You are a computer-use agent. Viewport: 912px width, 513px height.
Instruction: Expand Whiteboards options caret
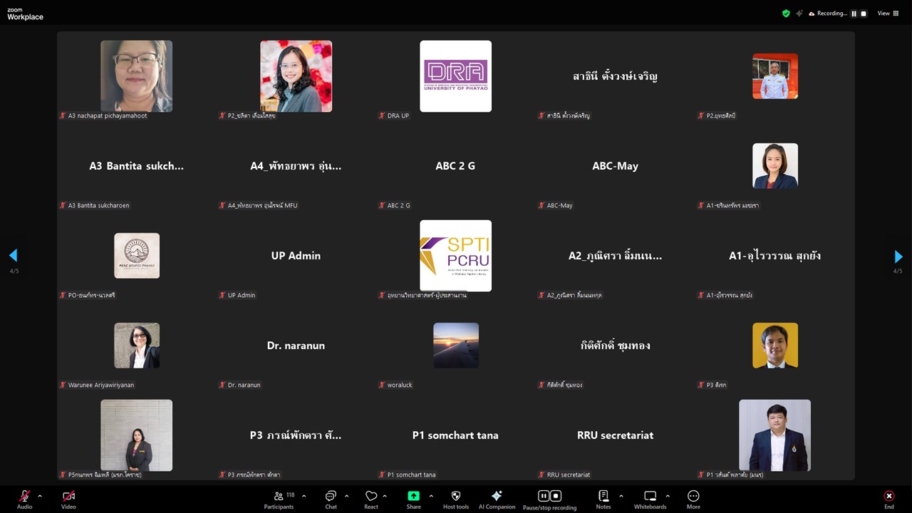point(668,496)
